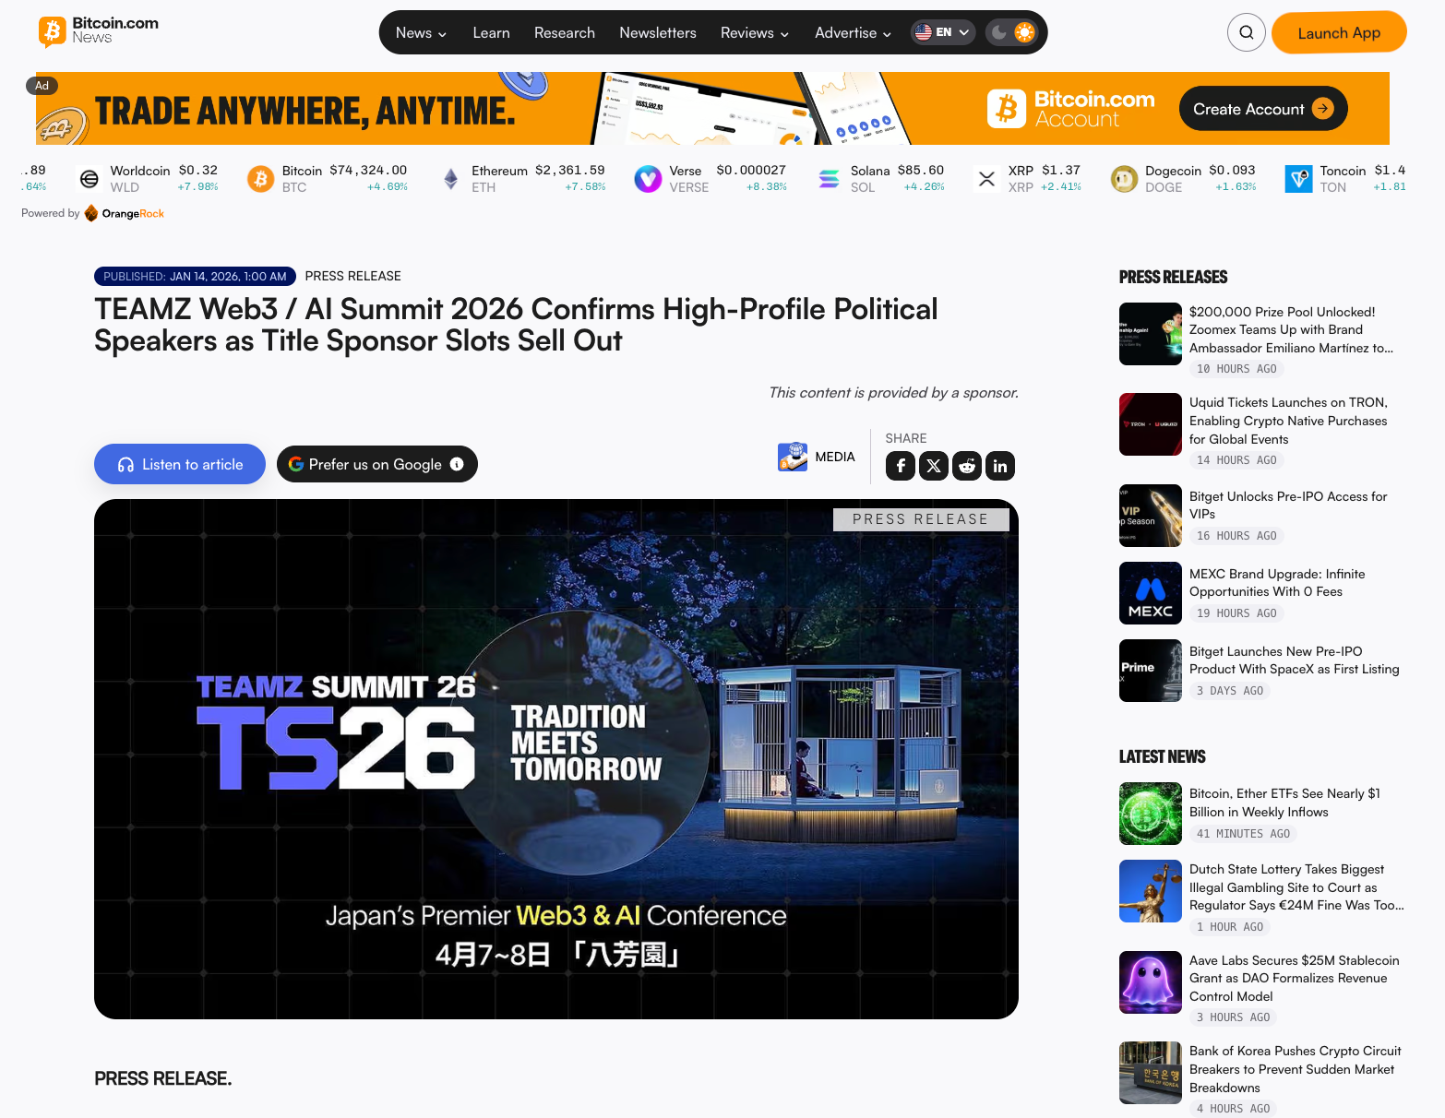Screen dimensions: 1445x1118
Task: Switch to dark mode moon icon
Action: coord(998,32)
